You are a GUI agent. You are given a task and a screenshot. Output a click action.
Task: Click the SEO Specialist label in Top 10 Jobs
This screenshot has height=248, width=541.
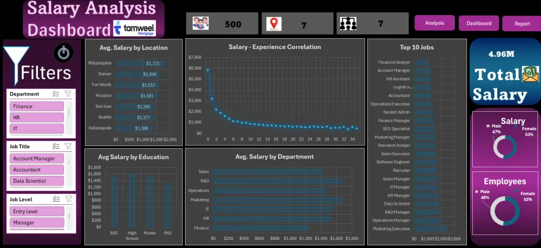396,129
